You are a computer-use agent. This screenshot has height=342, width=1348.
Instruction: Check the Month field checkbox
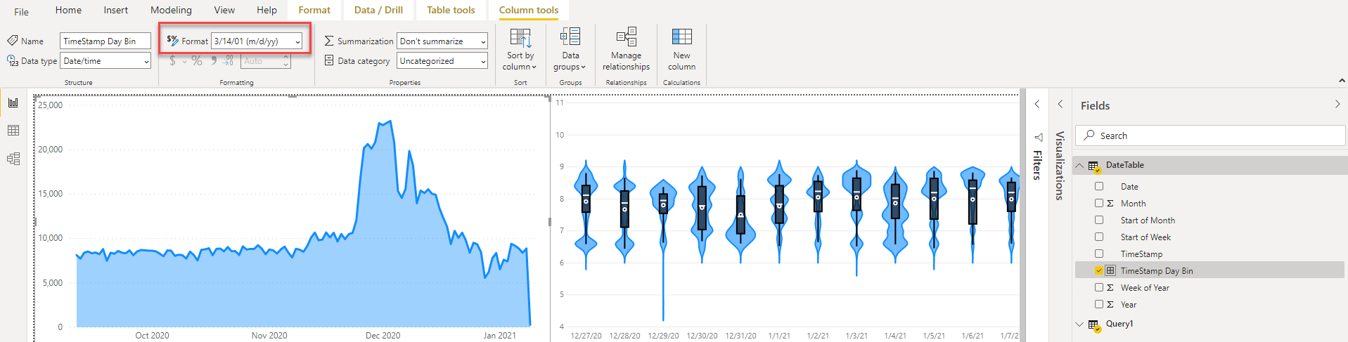click(x=1099, y=203)
